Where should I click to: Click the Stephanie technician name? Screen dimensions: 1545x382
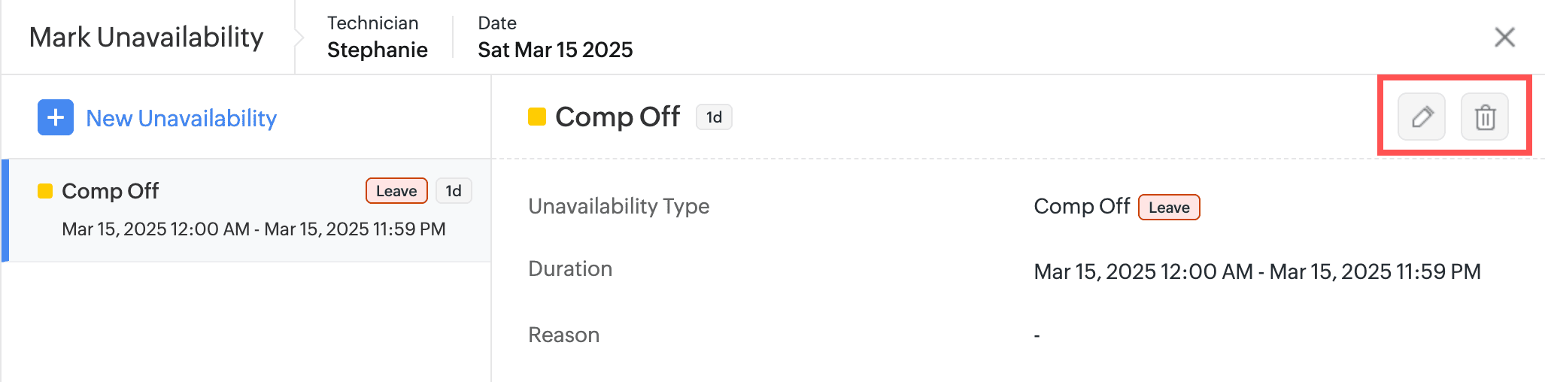point(377,50)
